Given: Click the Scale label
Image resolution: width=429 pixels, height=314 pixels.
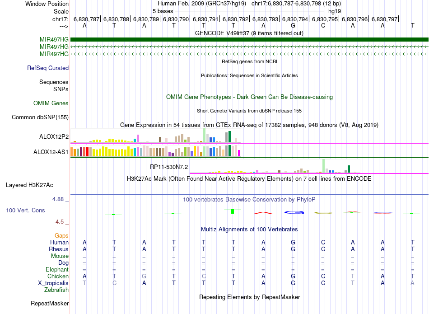Looking at the screenshot, I should pyautogui.click(x=61, y=11).
